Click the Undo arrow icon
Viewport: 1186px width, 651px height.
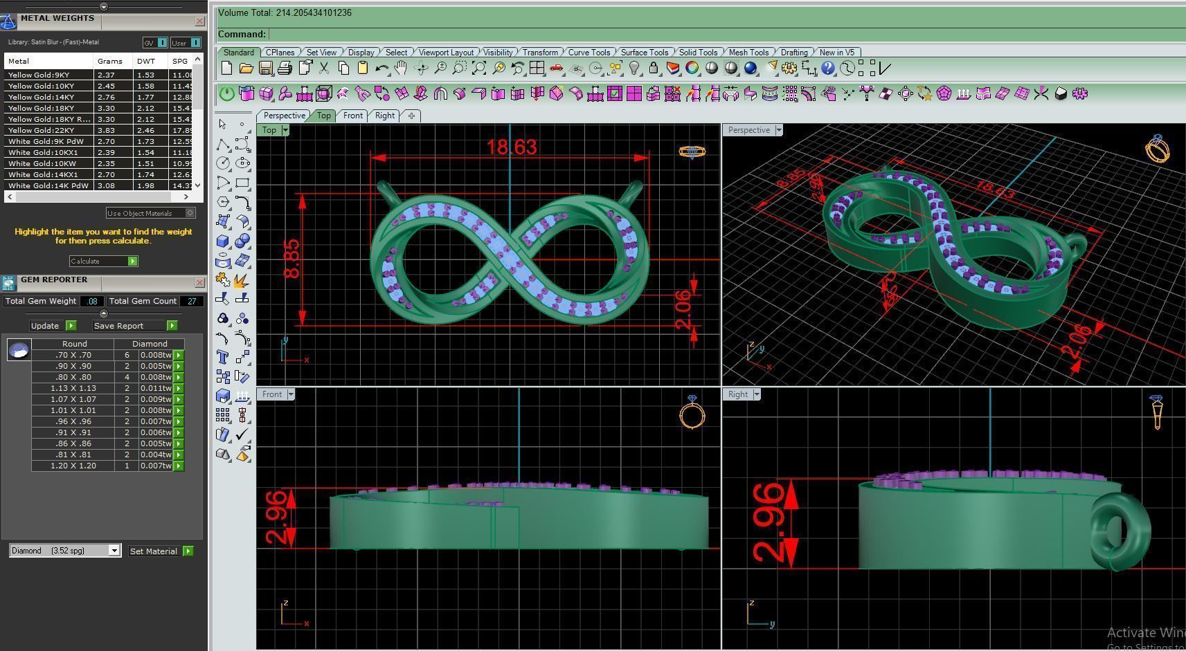[x=381, y=68]
